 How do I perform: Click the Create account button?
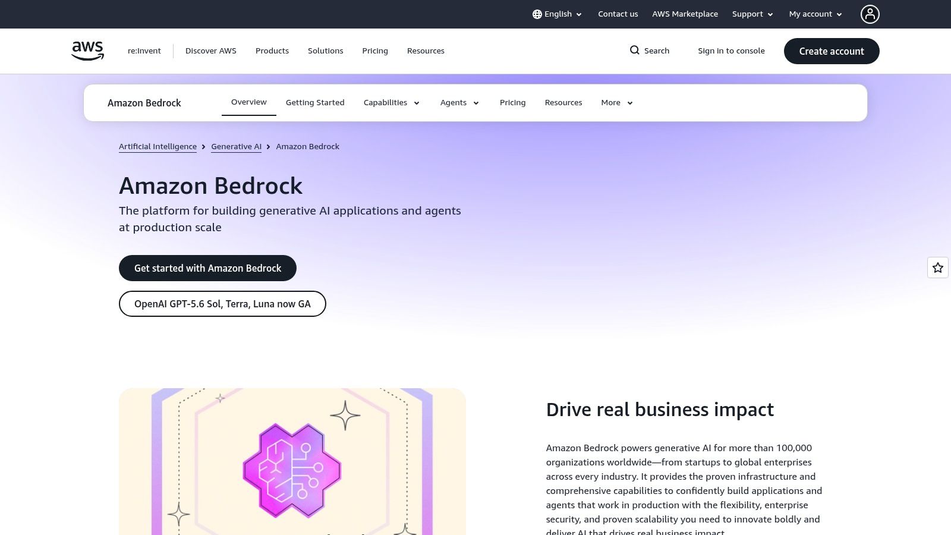coord(832,51)
